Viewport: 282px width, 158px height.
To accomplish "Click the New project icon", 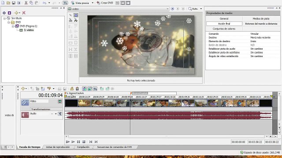I will (3, 3).
